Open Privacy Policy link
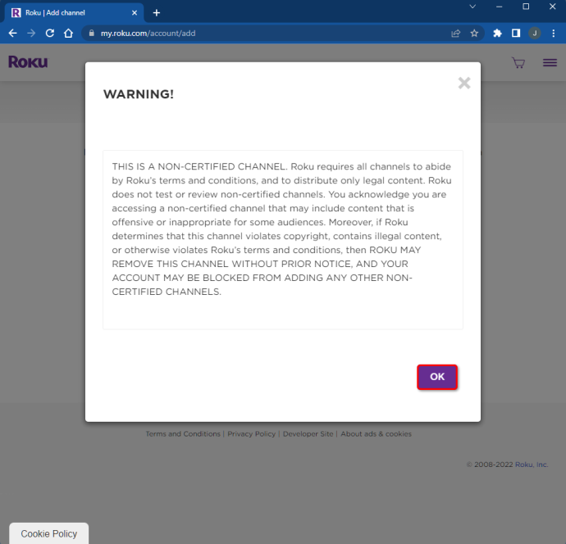 pyautogui.click(x=251, y=433)
